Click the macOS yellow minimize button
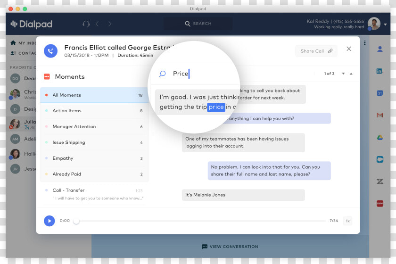The width and height of the screenshot is (396, 264). 18,9
